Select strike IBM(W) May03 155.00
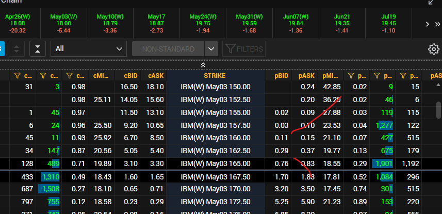 coord(216,113)
